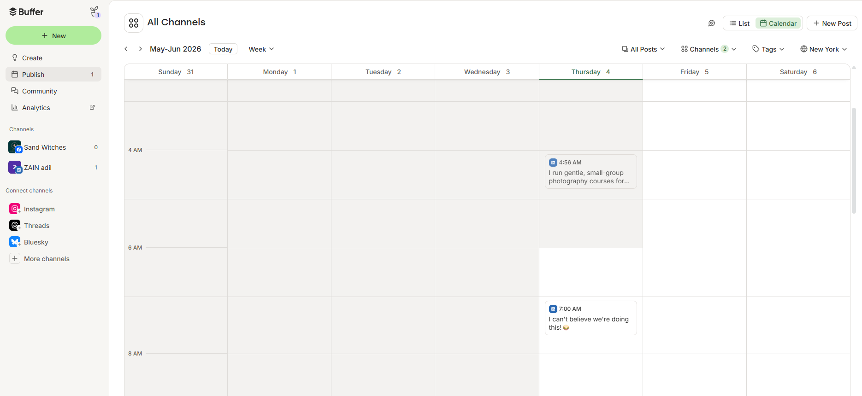Click the All Posts stack icon
Viewport: 862px width, 396px height.
tap(625, 49)
